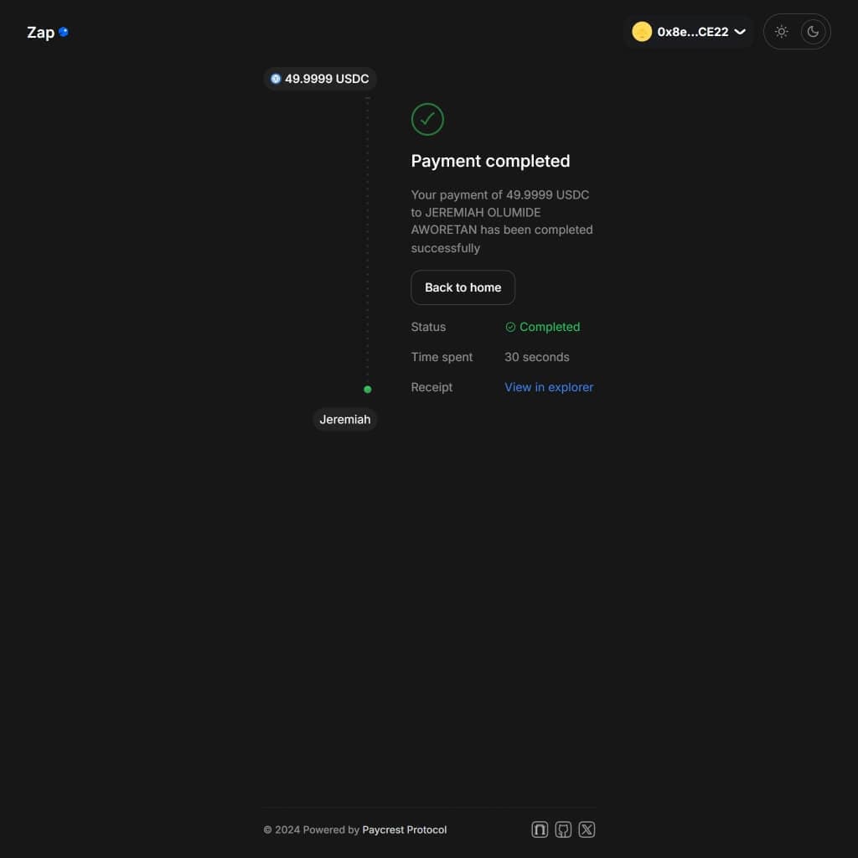This screenshot has width=858, height=858.
Task: Click the Paycrest Protocol link
Action: pos(404,830)
